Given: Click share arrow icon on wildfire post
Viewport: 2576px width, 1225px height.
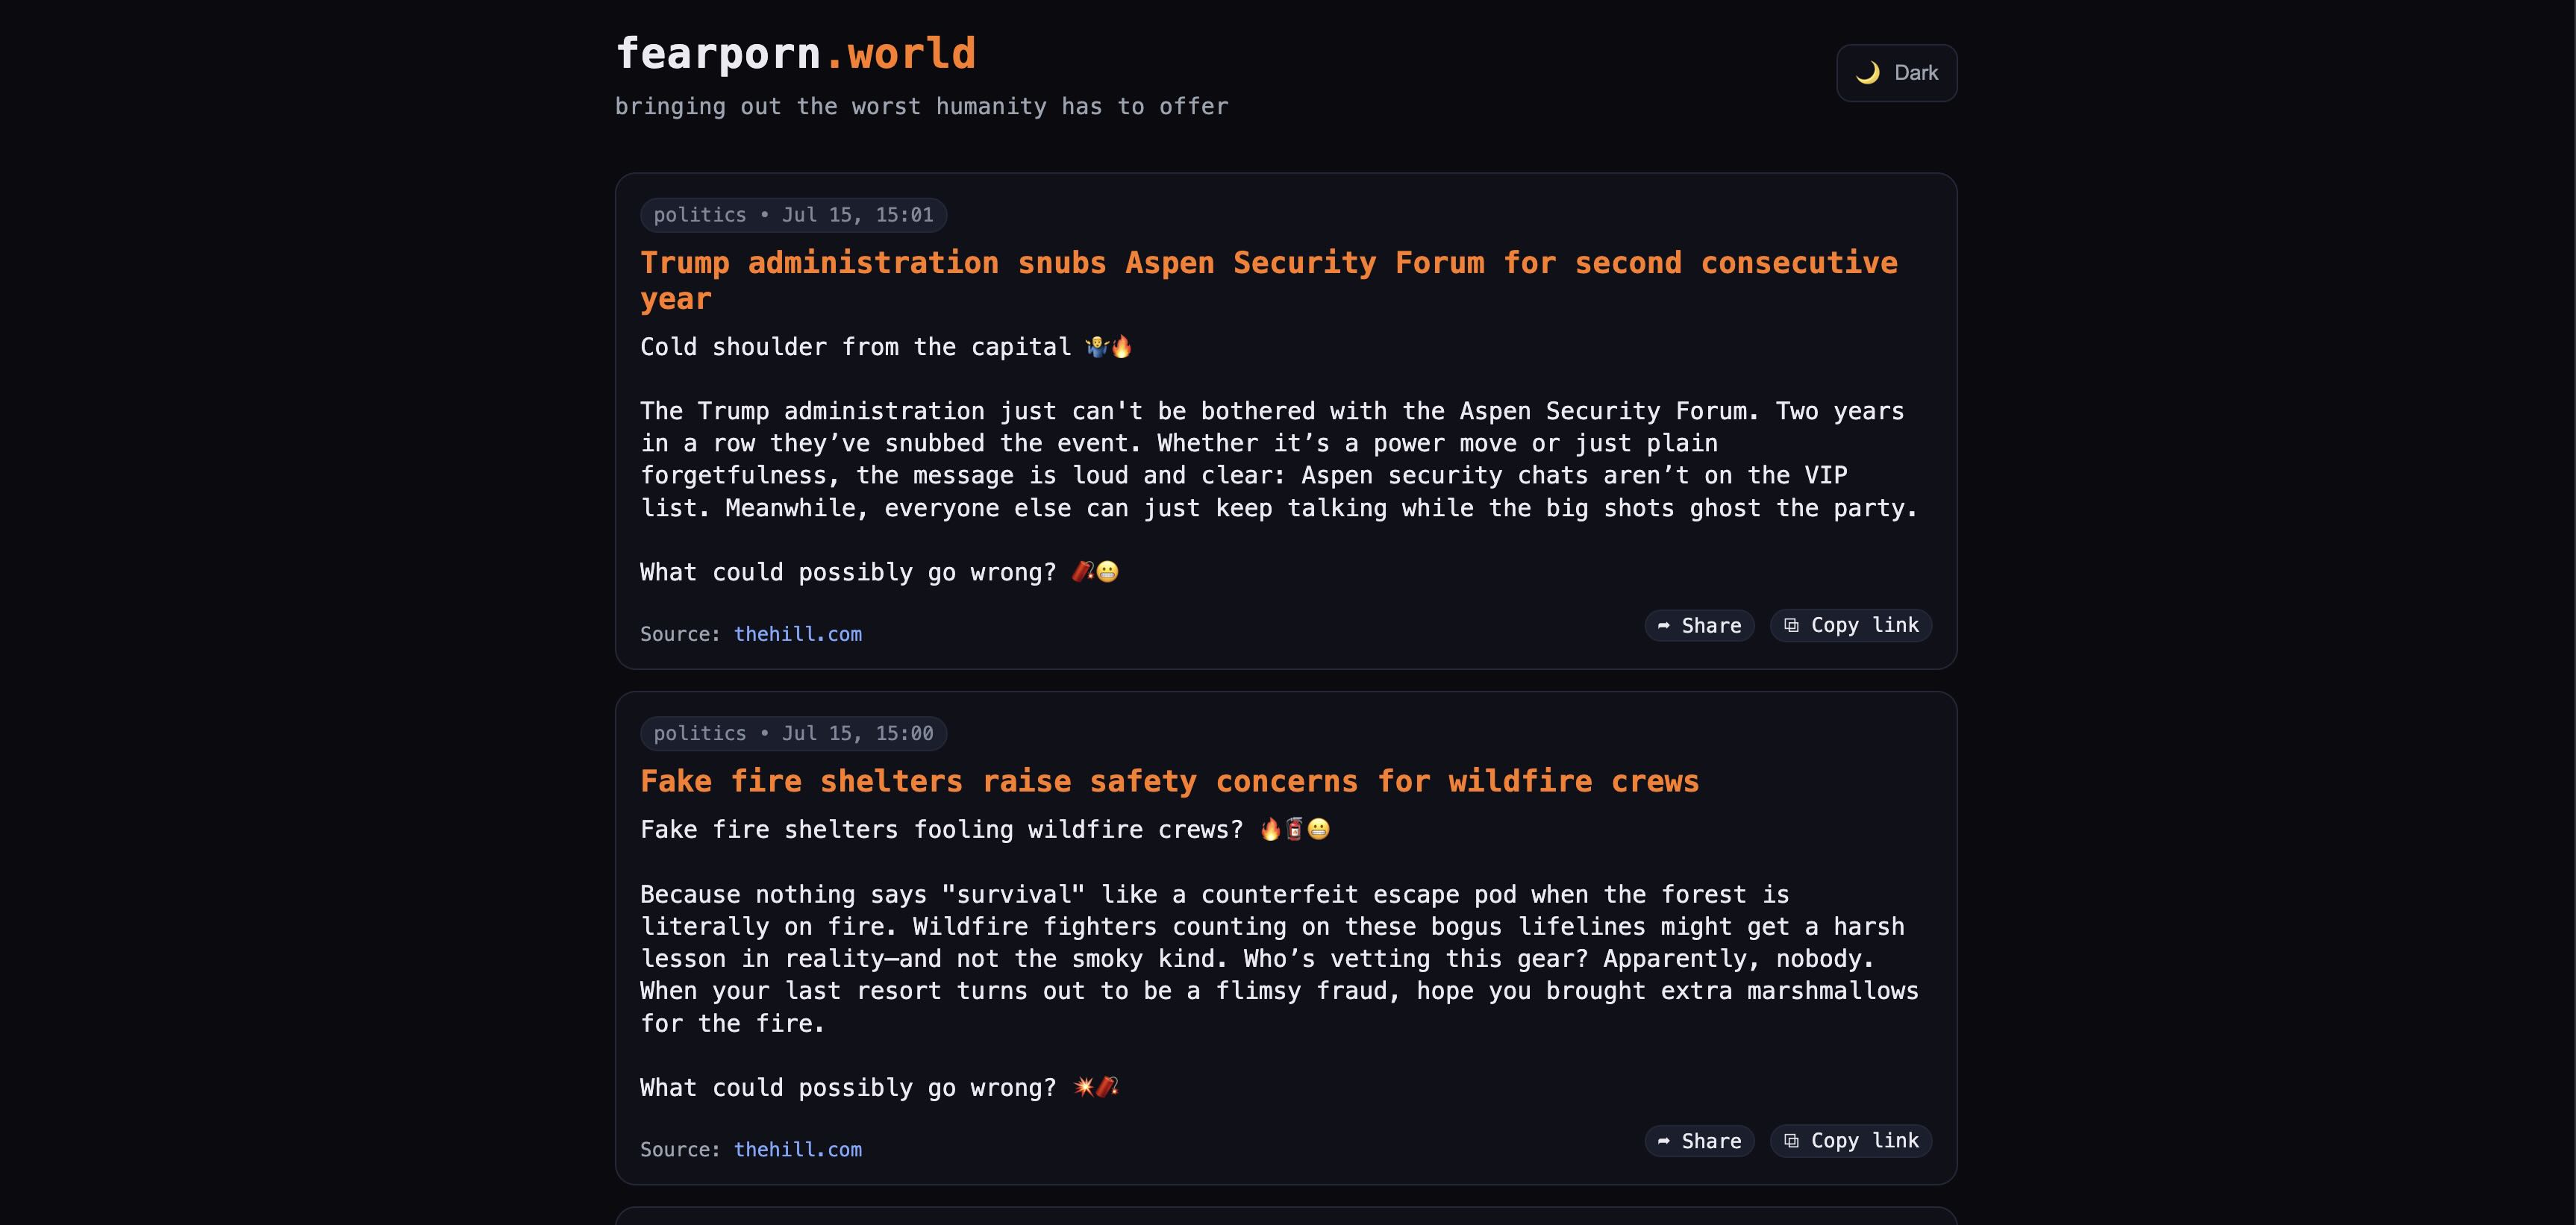Looking at the screenshot, I should point(1664,1142).
